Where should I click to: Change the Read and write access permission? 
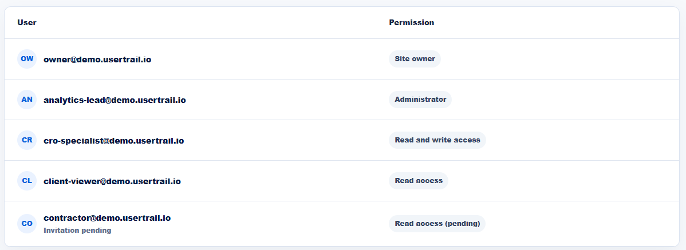coord(437,140)
